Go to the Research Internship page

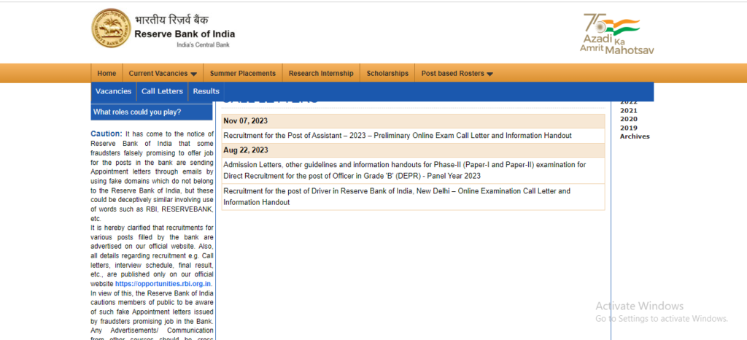321,74
